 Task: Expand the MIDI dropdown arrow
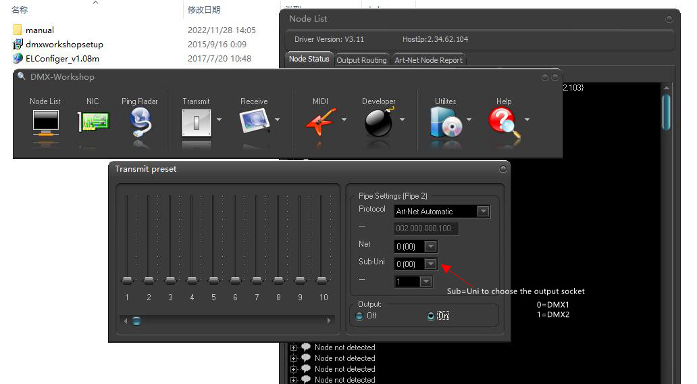(x=344, y=120)
